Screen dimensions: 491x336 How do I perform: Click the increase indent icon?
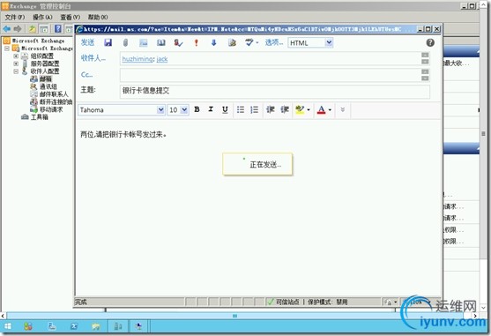pyautogui.click(x=285, y=109)
